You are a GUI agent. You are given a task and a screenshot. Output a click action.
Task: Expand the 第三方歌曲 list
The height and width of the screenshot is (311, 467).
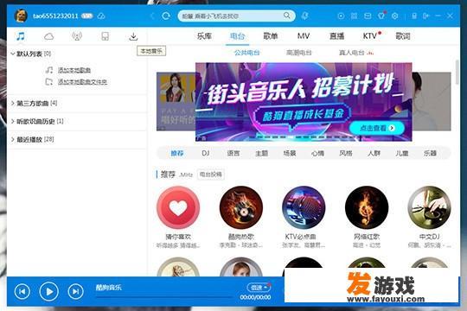13,104
